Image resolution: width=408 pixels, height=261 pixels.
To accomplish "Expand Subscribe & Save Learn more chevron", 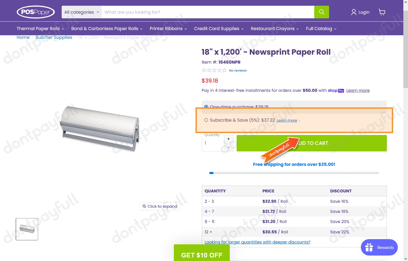I will (x=299, y=121).
